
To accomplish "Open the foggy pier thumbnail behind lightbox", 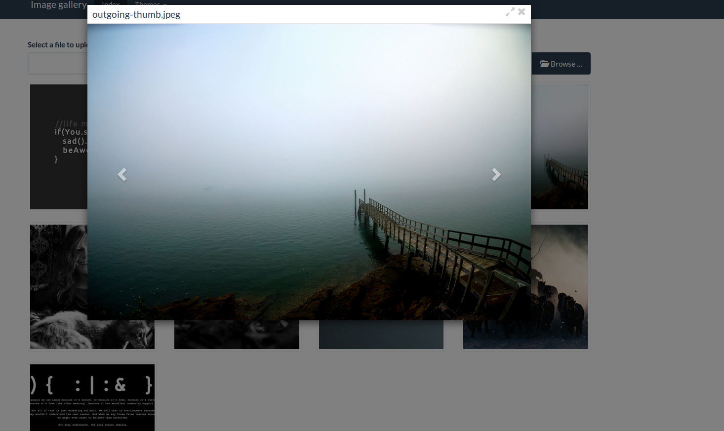I will 560,147.
